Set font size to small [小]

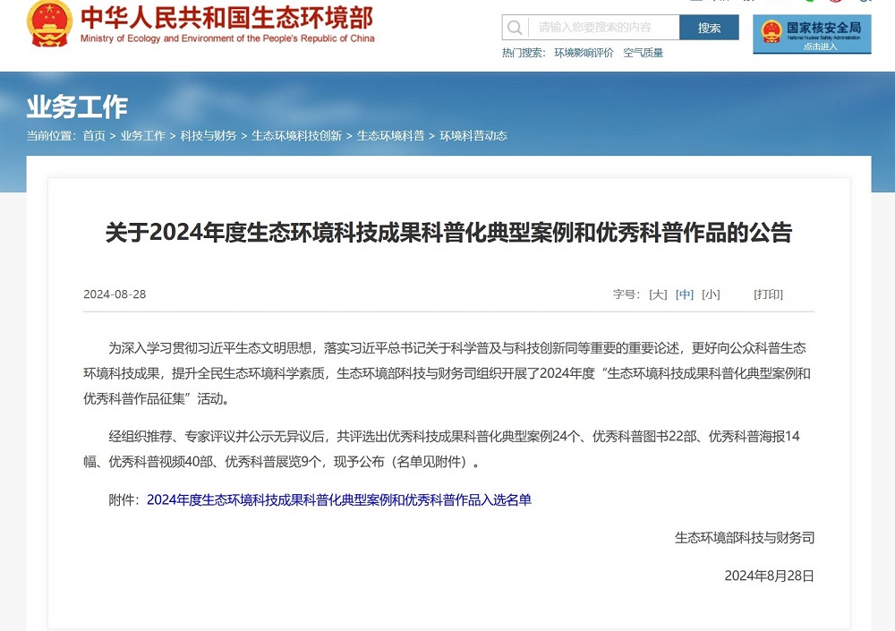point(711,294)
